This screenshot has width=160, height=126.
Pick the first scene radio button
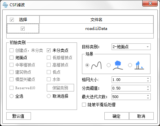(x=87, y=65)
